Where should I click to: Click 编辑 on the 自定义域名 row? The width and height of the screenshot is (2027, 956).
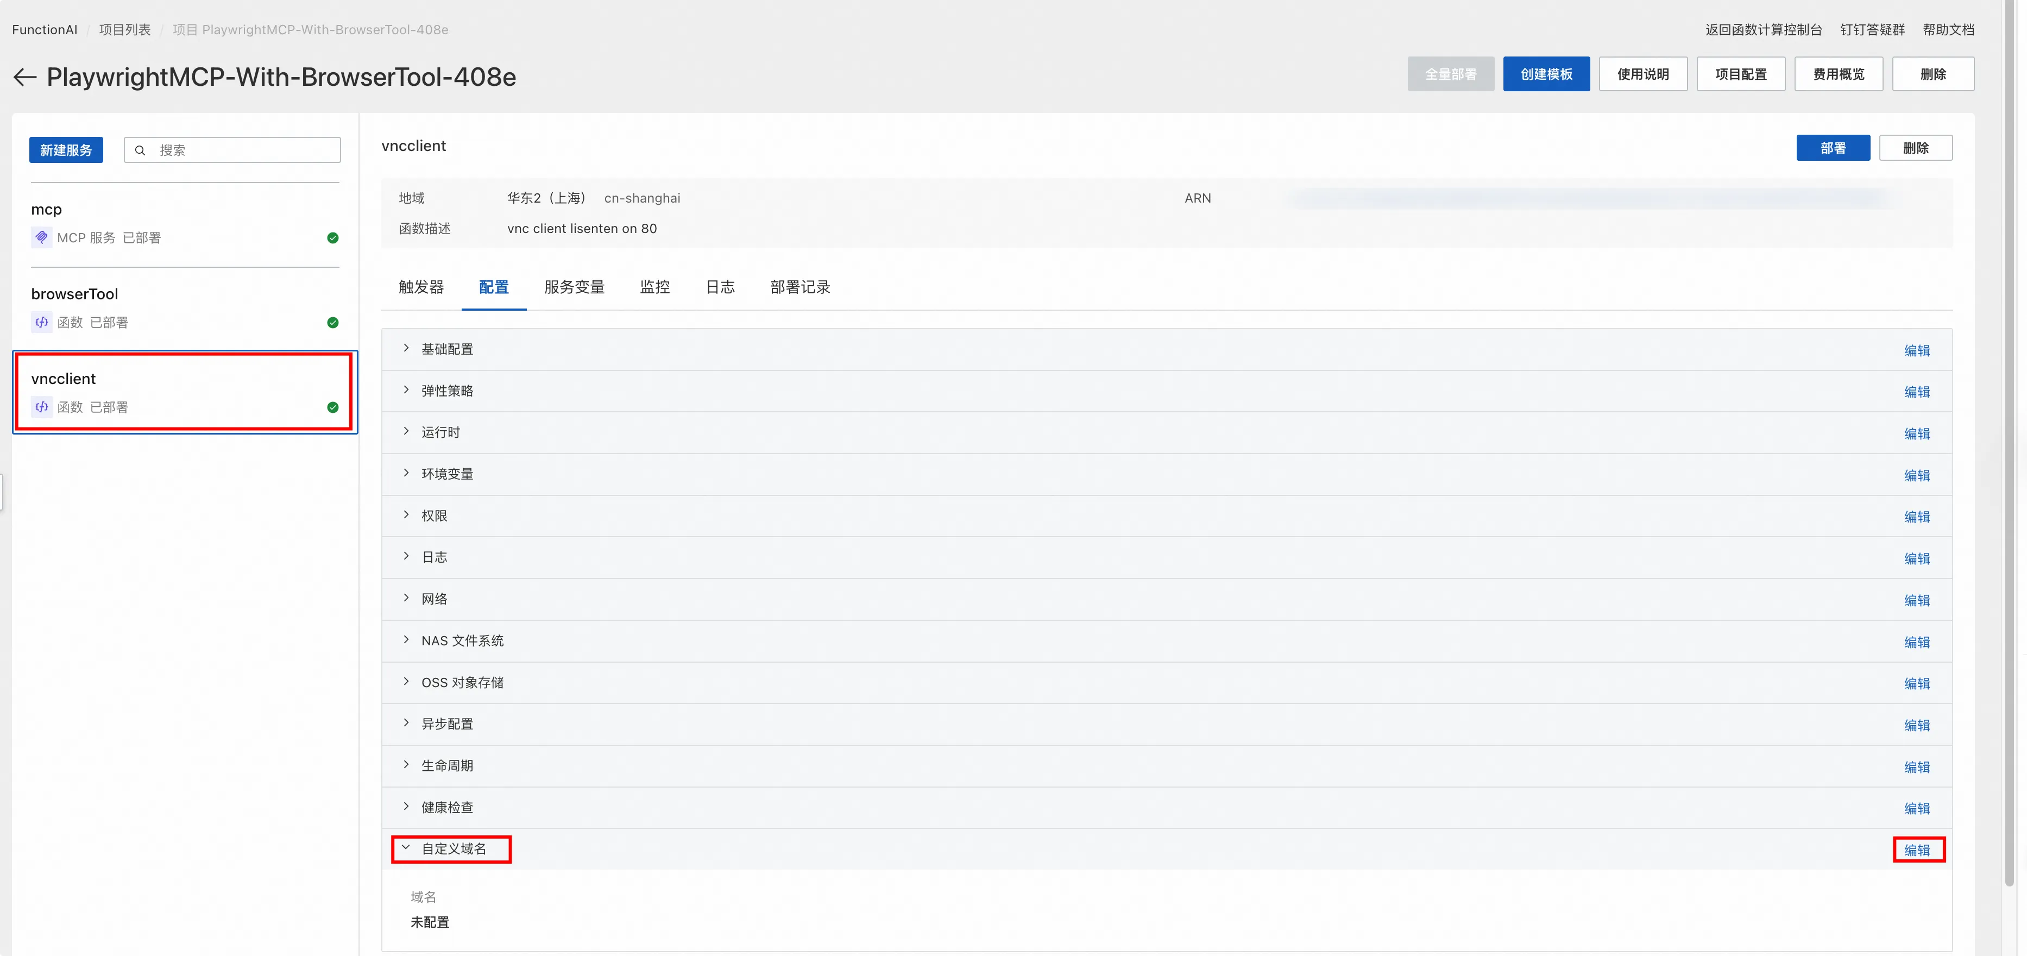(1918, 850)
